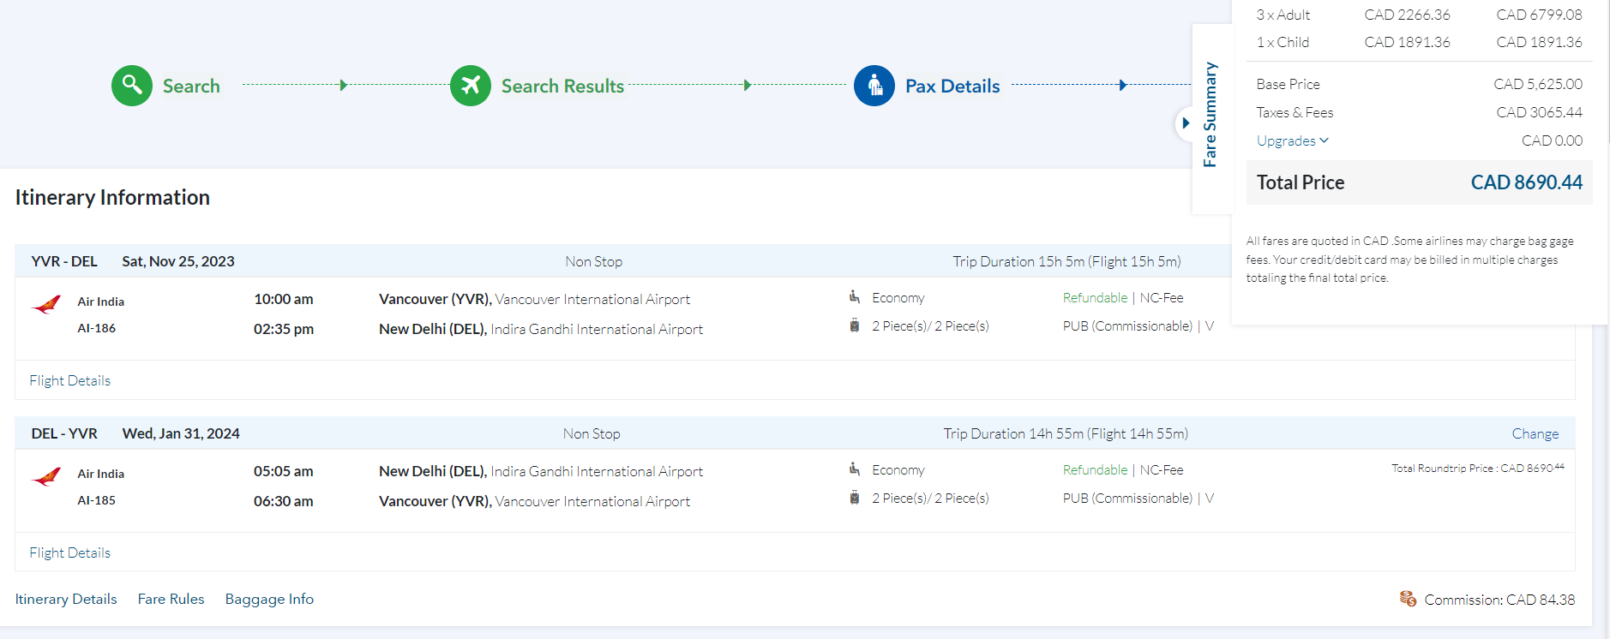
Task: Click the vertical Fare Summary tab label
Action: tap(1210, 114)
